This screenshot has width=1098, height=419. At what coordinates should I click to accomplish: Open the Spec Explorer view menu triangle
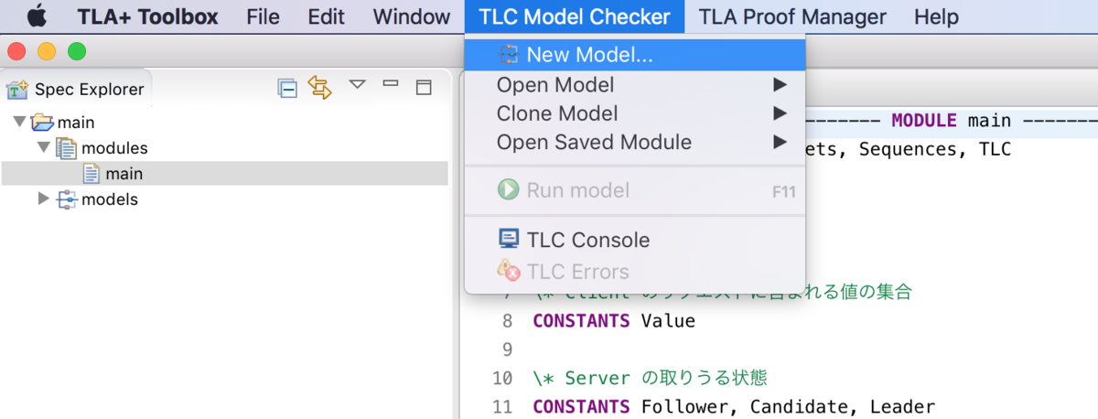[x=358, y=84]
